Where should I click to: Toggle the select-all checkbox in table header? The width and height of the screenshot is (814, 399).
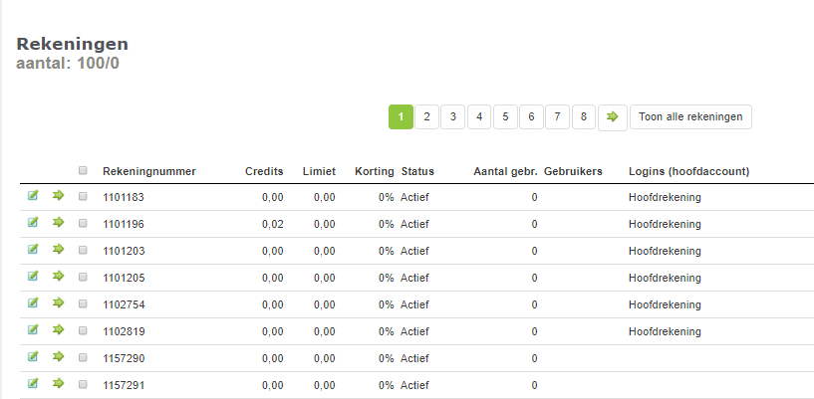pyautogui.click(x=83, y=170)
